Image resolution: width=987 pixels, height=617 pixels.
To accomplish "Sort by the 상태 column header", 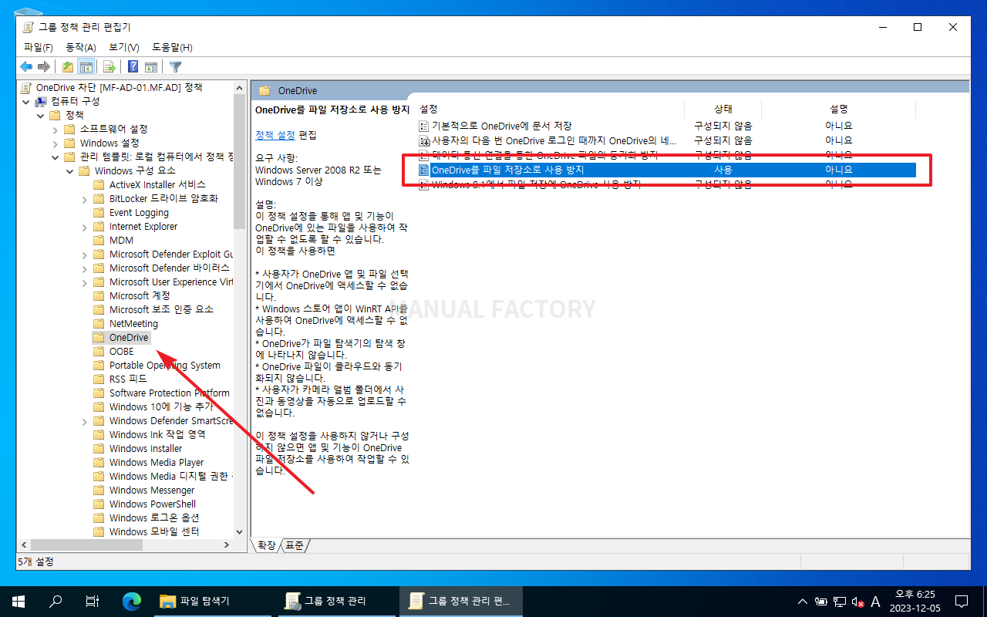I will pos(723,110).
